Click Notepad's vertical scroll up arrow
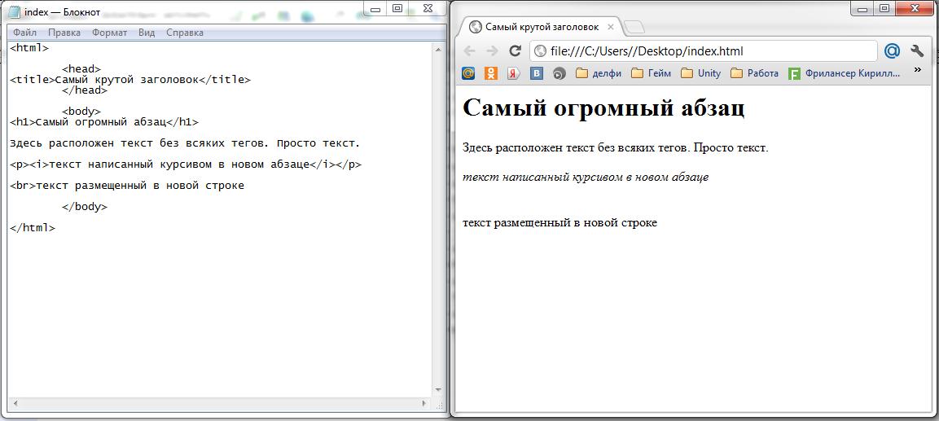This screenshot has width=939, height=421. click(x=438, y=49)
